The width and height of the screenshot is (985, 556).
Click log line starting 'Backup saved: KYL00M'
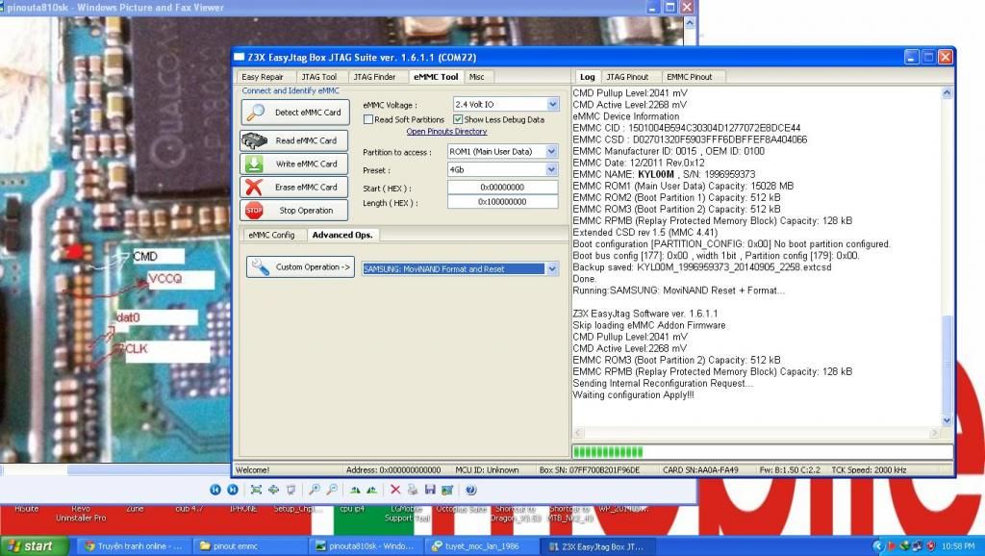tap(701, 267)
